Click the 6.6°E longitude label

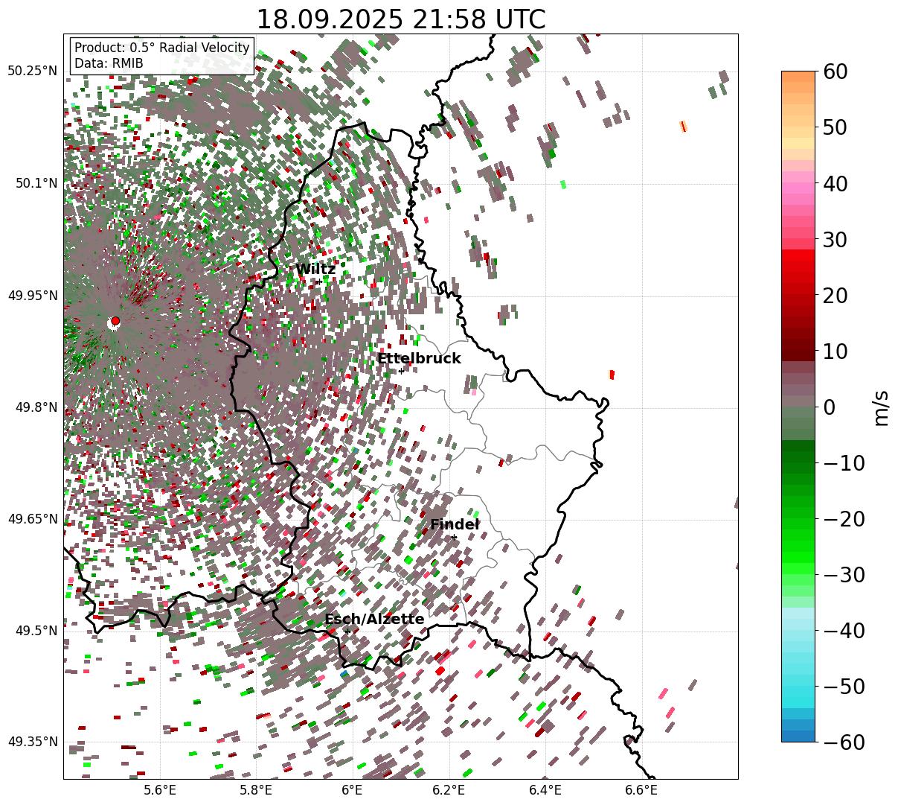pyautogui.click(x=641, y=790)
